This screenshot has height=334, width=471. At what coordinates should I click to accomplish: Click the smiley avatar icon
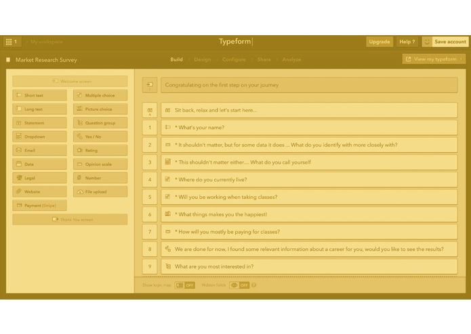pyautogui.click(x=427, y=42)
